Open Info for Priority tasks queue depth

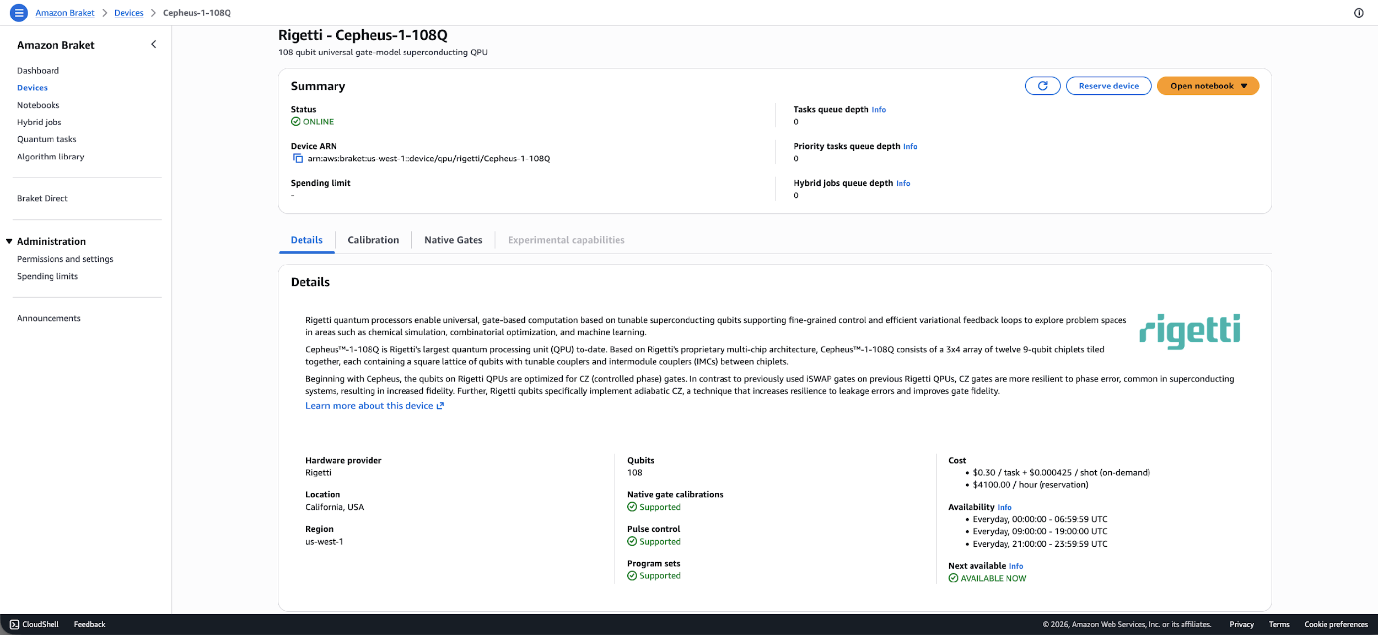tap(910, 147)
